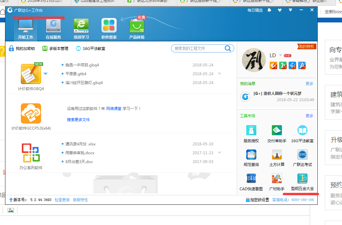Open file 临邑一中项目.gbq4

point(82,65)
